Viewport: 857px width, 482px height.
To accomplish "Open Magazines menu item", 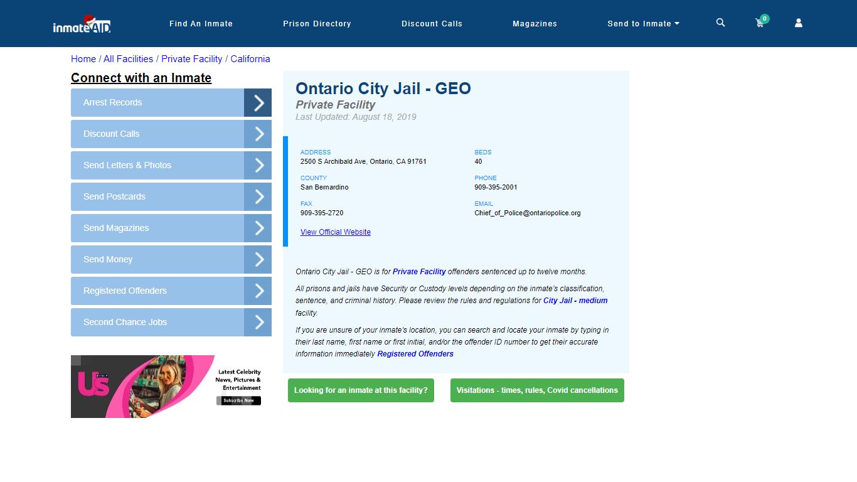I will (x=535, y=24).
